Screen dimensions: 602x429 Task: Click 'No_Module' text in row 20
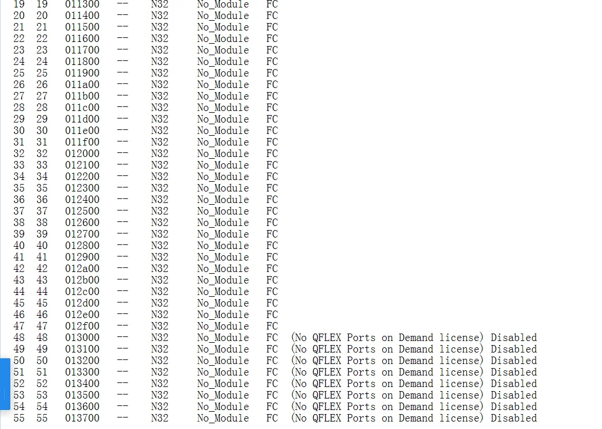223,16
